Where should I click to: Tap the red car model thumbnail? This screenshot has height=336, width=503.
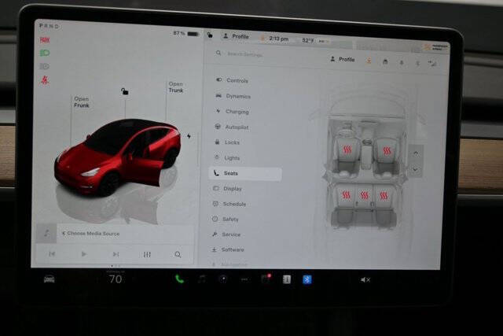[x=117, y=157]
